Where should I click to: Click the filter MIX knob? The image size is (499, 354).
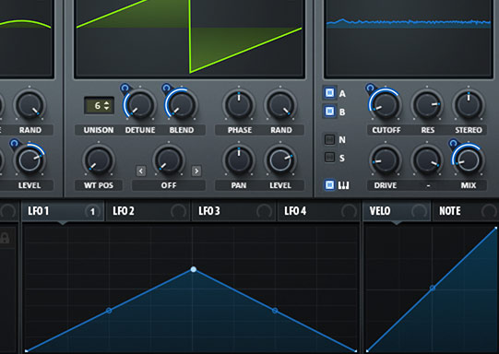point(469,160)
